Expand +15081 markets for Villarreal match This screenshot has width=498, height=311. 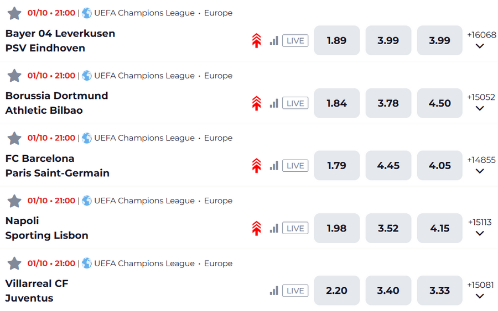click(x=480, y=291)
